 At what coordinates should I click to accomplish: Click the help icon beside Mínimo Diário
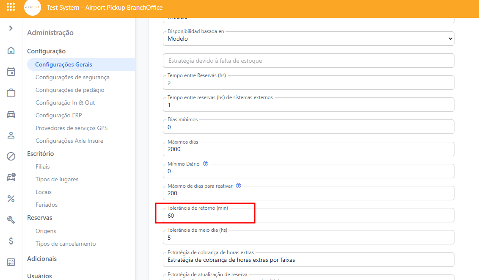(x=206, y=164)
